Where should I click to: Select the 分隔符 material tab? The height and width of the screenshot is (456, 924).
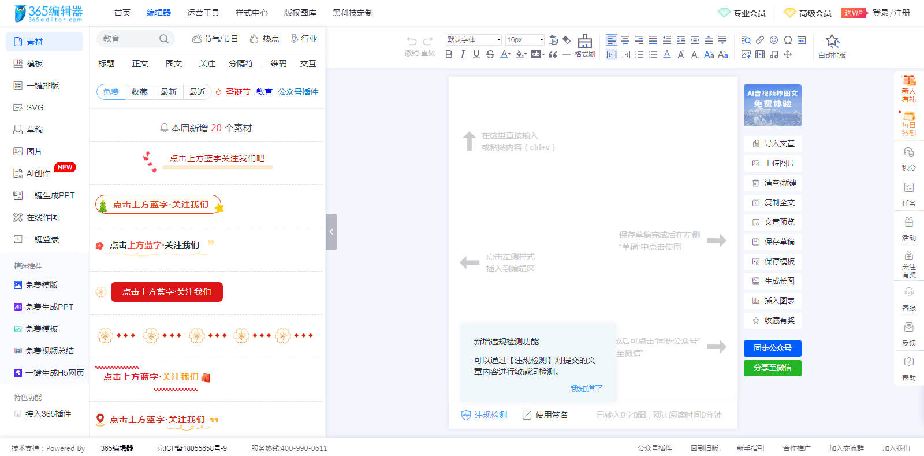click(x=241, y=64)
